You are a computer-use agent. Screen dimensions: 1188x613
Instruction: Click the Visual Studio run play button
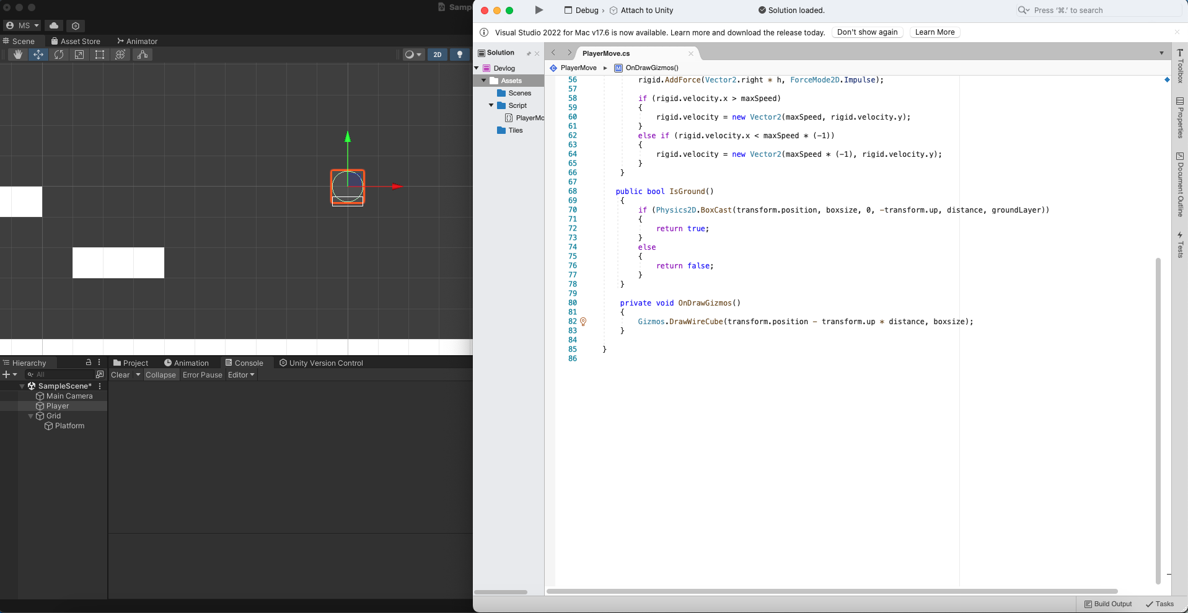point(539,10)
